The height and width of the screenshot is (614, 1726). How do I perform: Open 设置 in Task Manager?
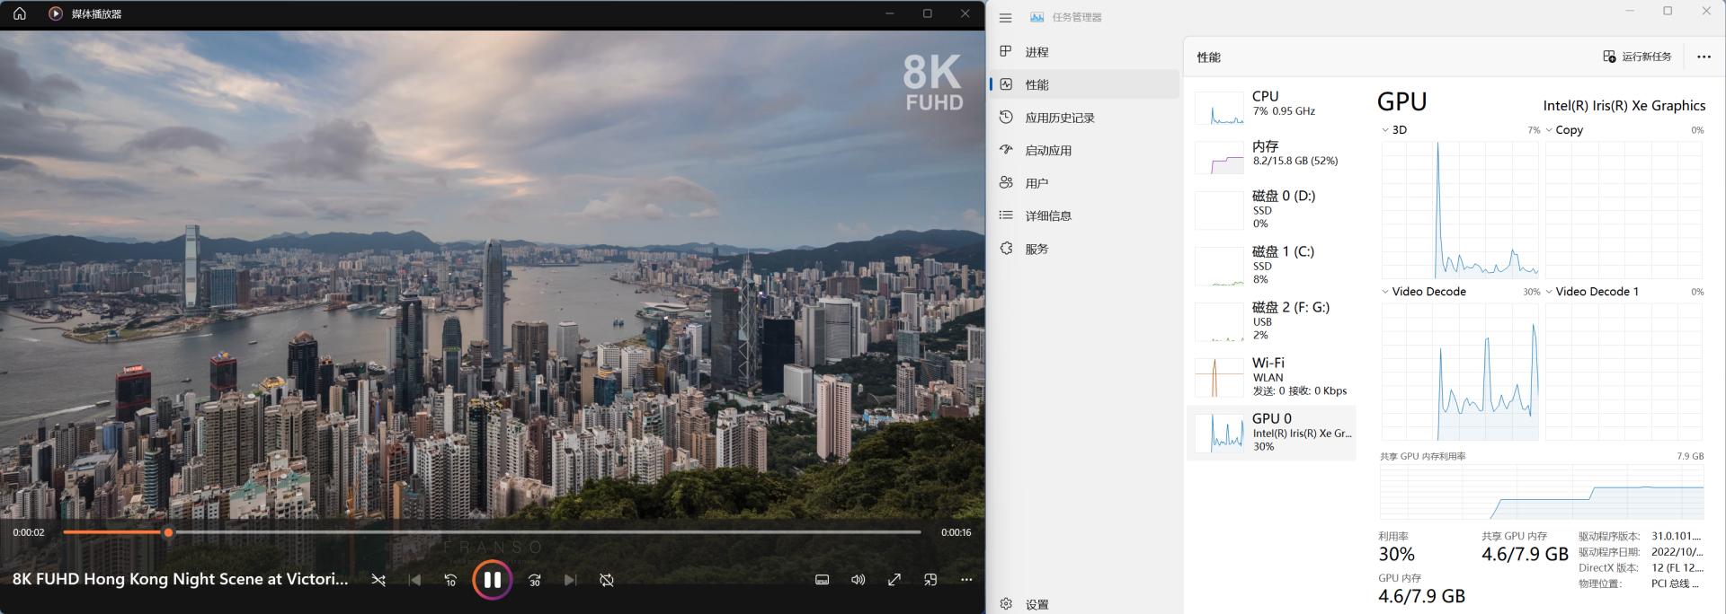pos(1036,604)
